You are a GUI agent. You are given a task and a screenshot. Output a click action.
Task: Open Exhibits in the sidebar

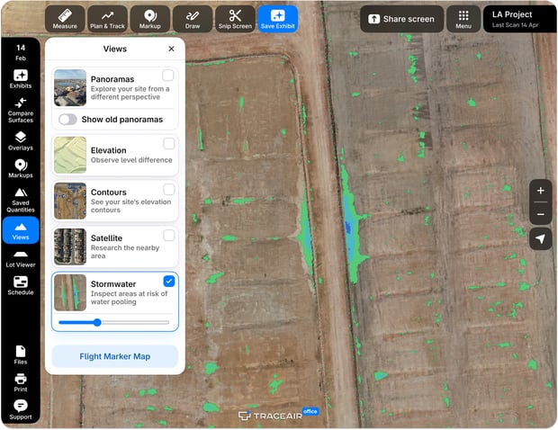pyautogui.click(x=21, y=79)
